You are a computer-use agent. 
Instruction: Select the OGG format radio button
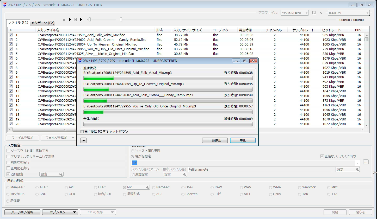(x=183, y=187)
